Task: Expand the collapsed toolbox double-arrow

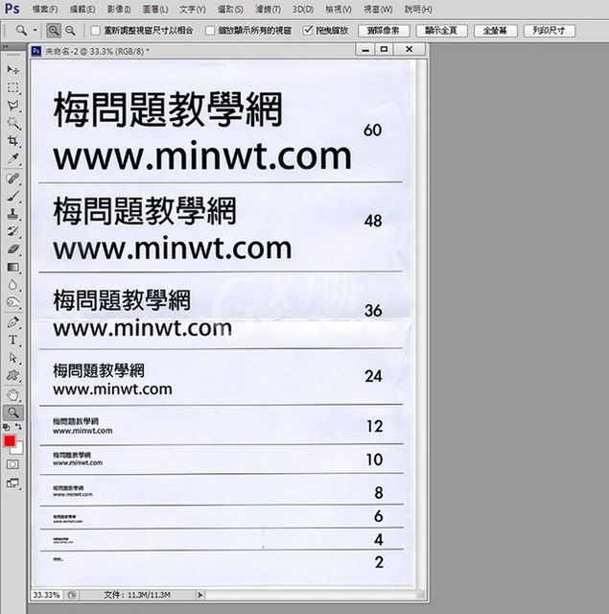Action: [5, 47]
